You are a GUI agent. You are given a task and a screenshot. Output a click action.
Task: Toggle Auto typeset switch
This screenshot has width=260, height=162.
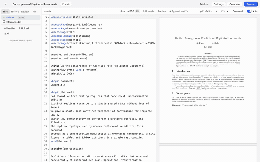click(x=249, y=11)
